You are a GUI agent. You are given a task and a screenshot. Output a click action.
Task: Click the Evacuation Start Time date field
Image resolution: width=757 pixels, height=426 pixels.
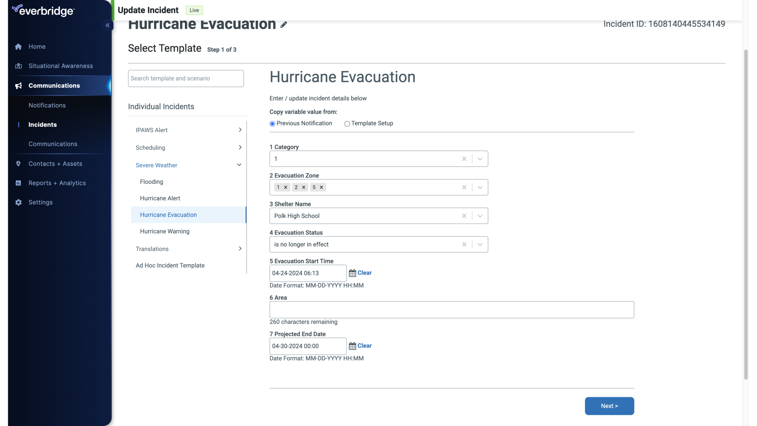pyautogui.click(x=308, y=273)
